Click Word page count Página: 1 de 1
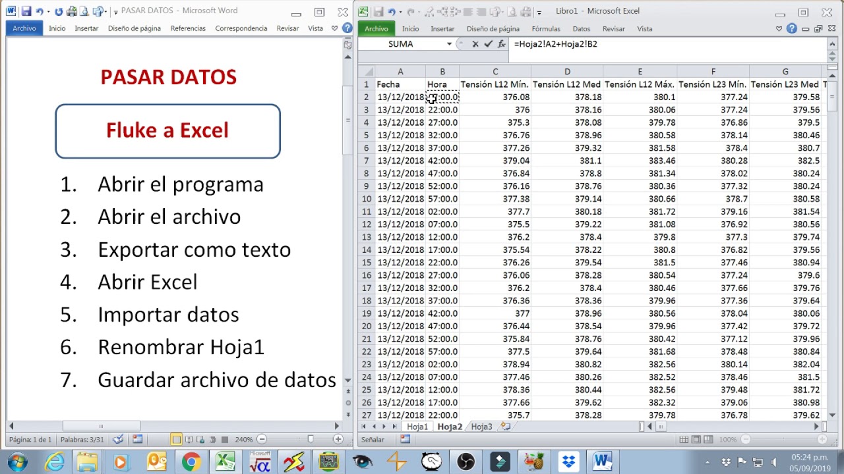 [x=30, y=439]
